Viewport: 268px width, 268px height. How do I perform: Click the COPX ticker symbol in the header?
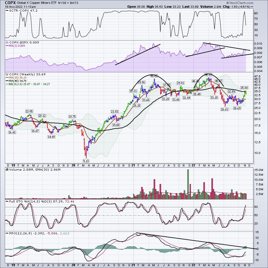[10, 2]
